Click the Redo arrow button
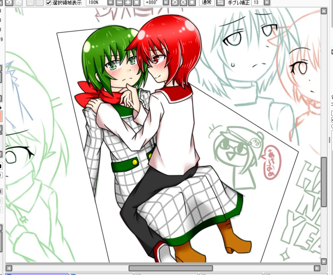 click(19, 2)
